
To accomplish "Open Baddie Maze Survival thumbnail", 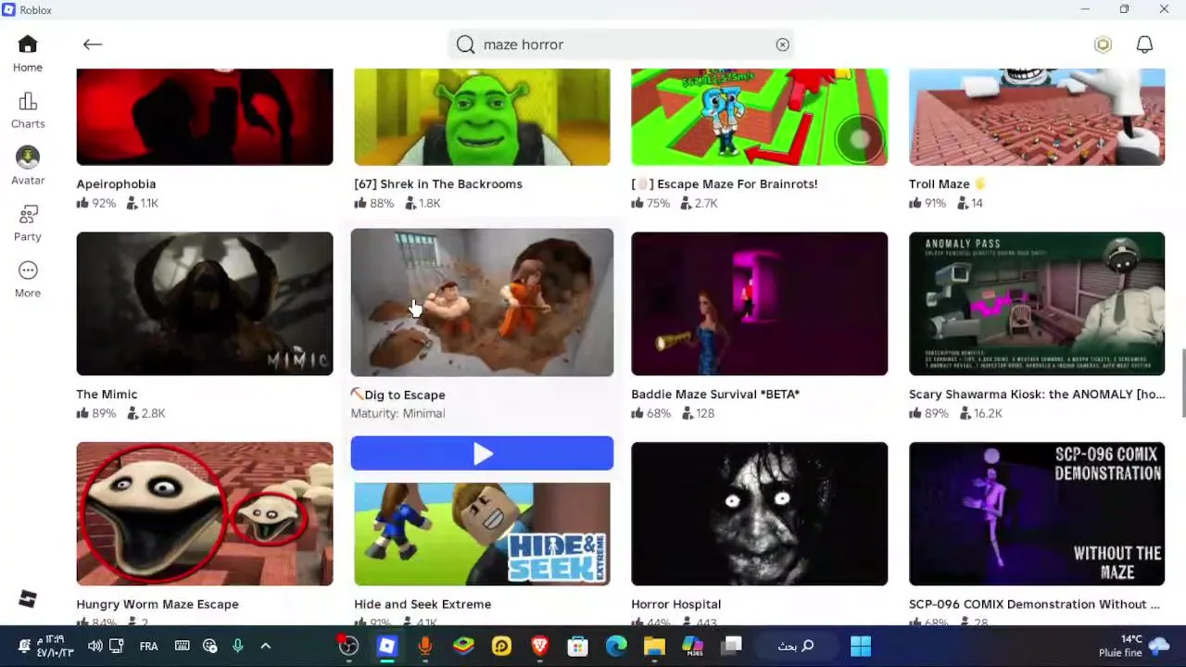I will (x=760, y=304).
